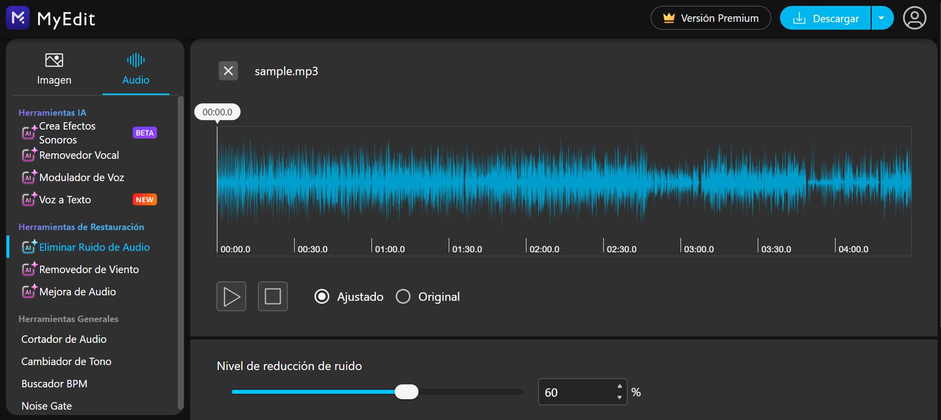Click the Descargar button
Image resolution: width=941 pixels, height=420 pixels.
[x=825, y=18]
